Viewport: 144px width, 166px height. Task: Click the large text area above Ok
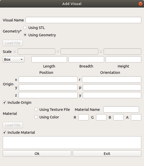72,143
